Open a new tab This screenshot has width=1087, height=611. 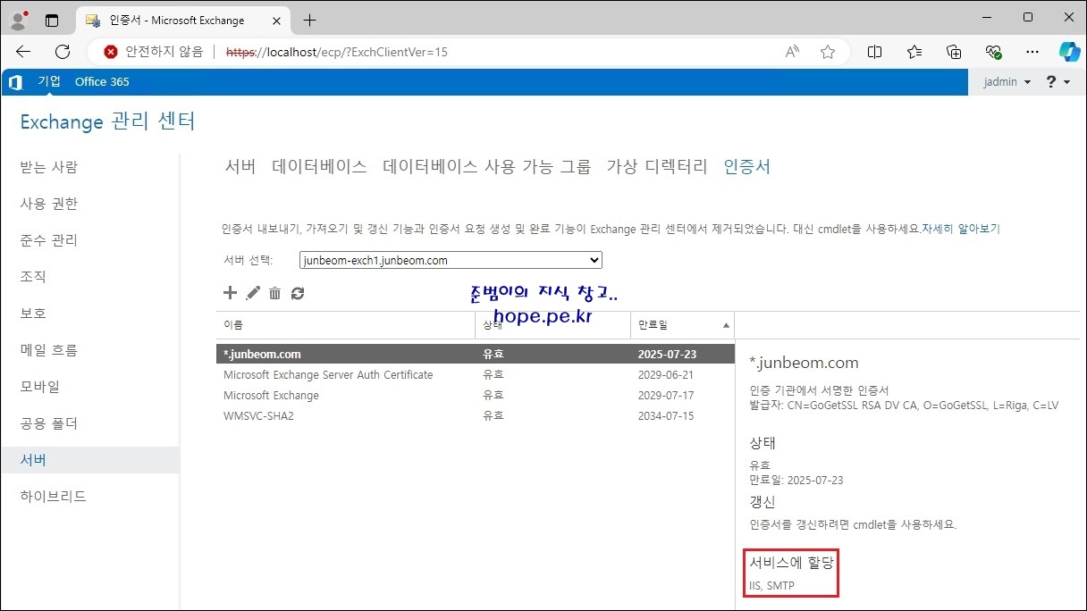coord(309,20)
